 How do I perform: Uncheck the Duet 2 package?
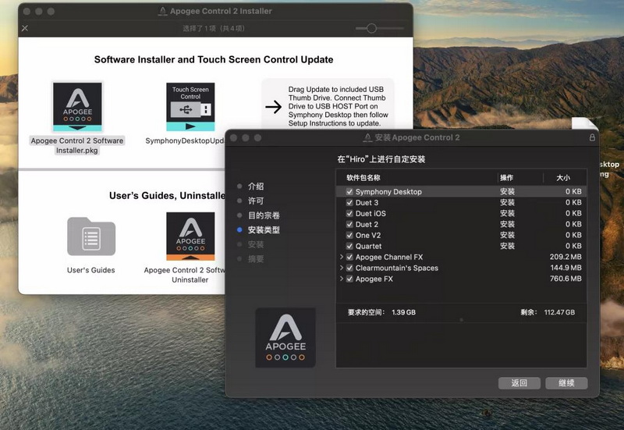[349, 224]
